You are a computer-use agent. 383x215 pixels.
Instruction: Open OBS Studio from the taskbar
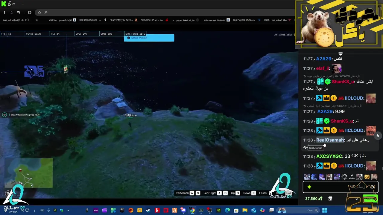pyautogui.click(x=210, y=211)
